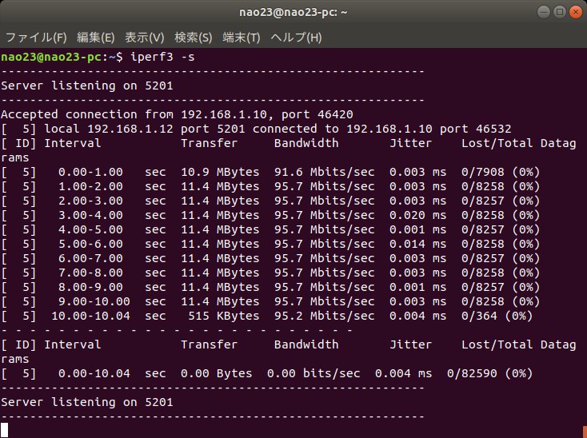Maximize the terminal window
Screen dimensions: 587x438
click(560, 12)
